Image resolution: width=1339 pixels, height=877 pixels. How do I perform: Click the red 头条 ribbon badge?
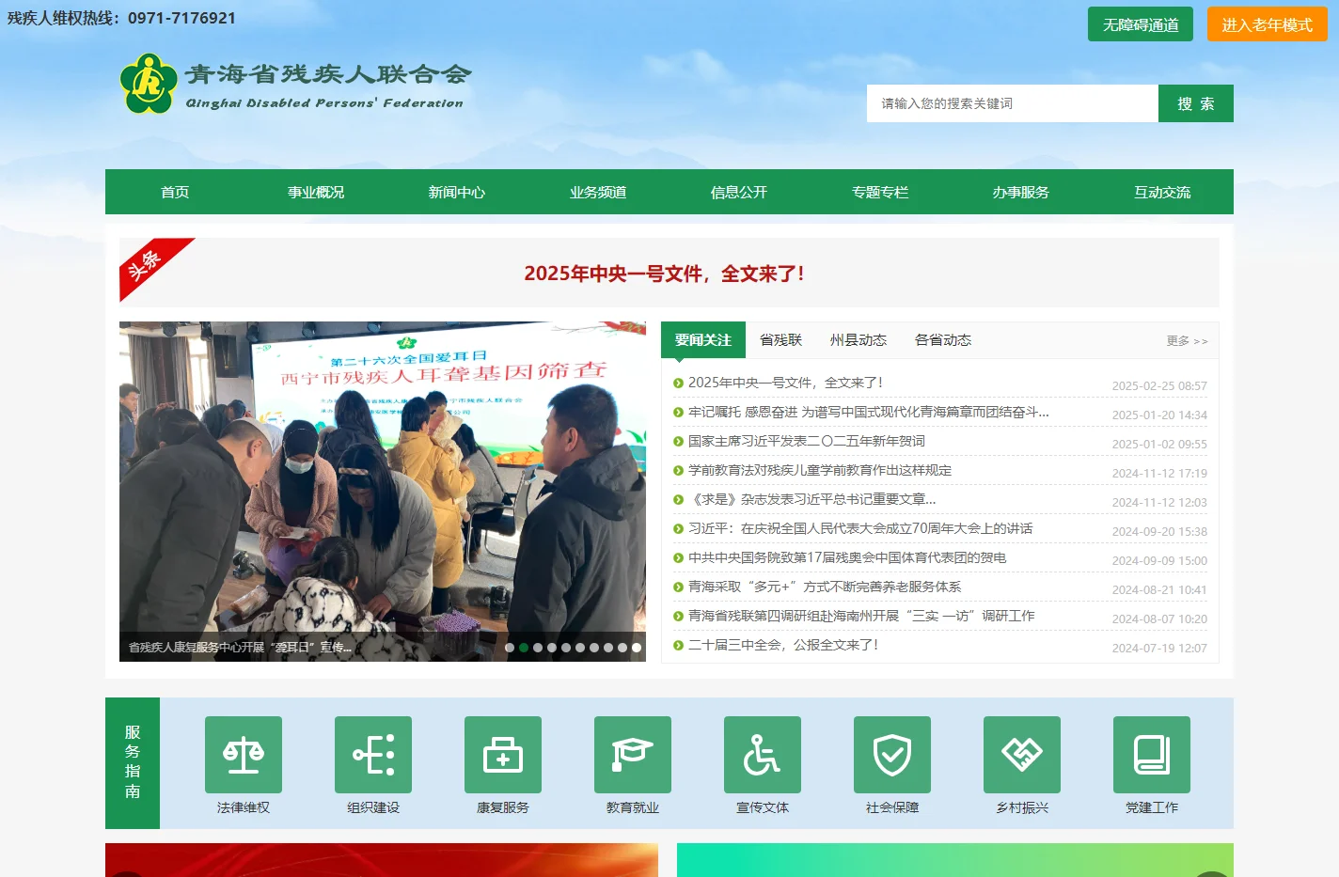(150, 265)
